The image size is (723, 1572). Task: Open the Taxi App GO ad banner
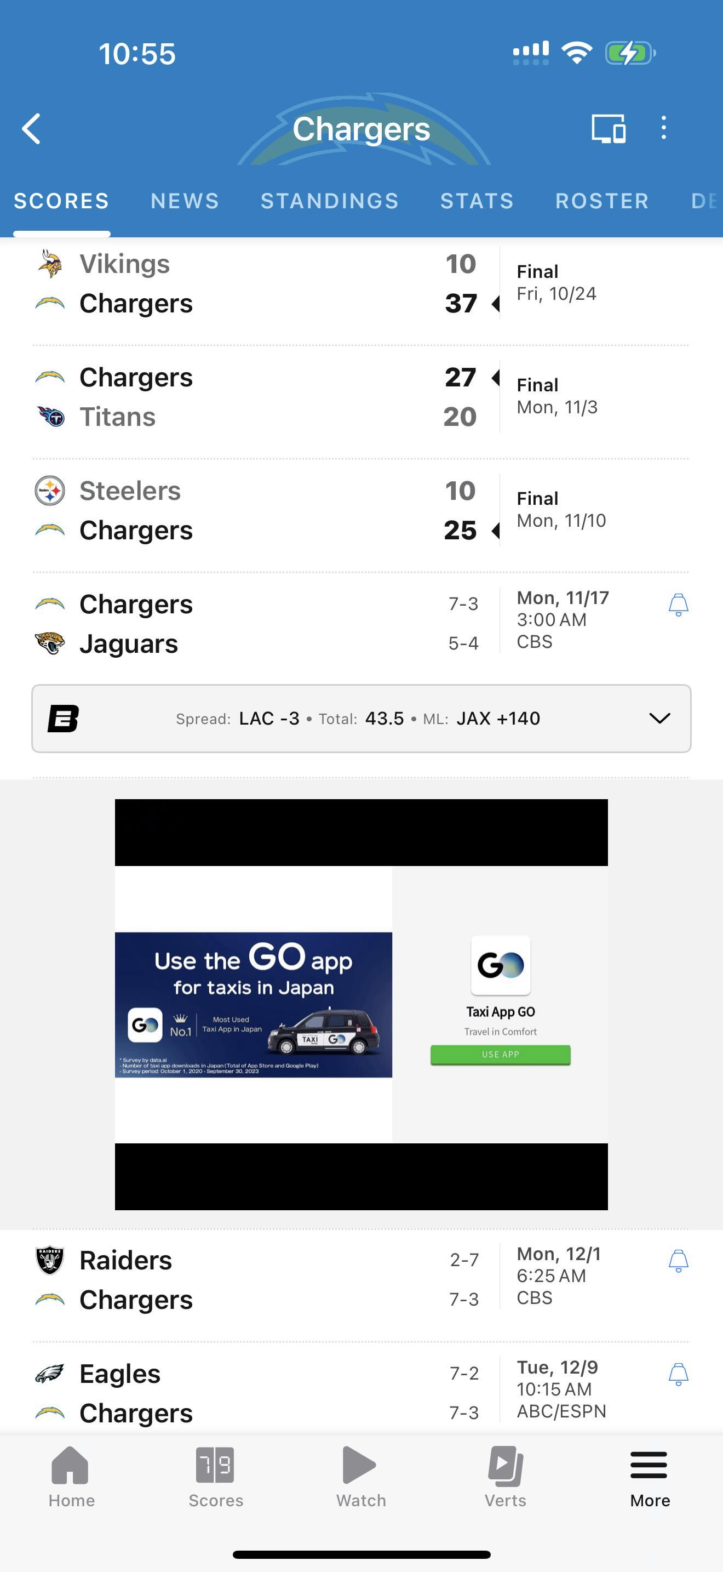(254, 1005)
